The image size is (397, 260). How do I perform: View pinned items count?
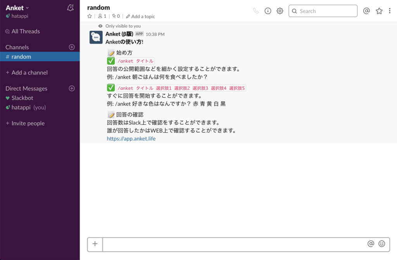(x=116, y=16)
